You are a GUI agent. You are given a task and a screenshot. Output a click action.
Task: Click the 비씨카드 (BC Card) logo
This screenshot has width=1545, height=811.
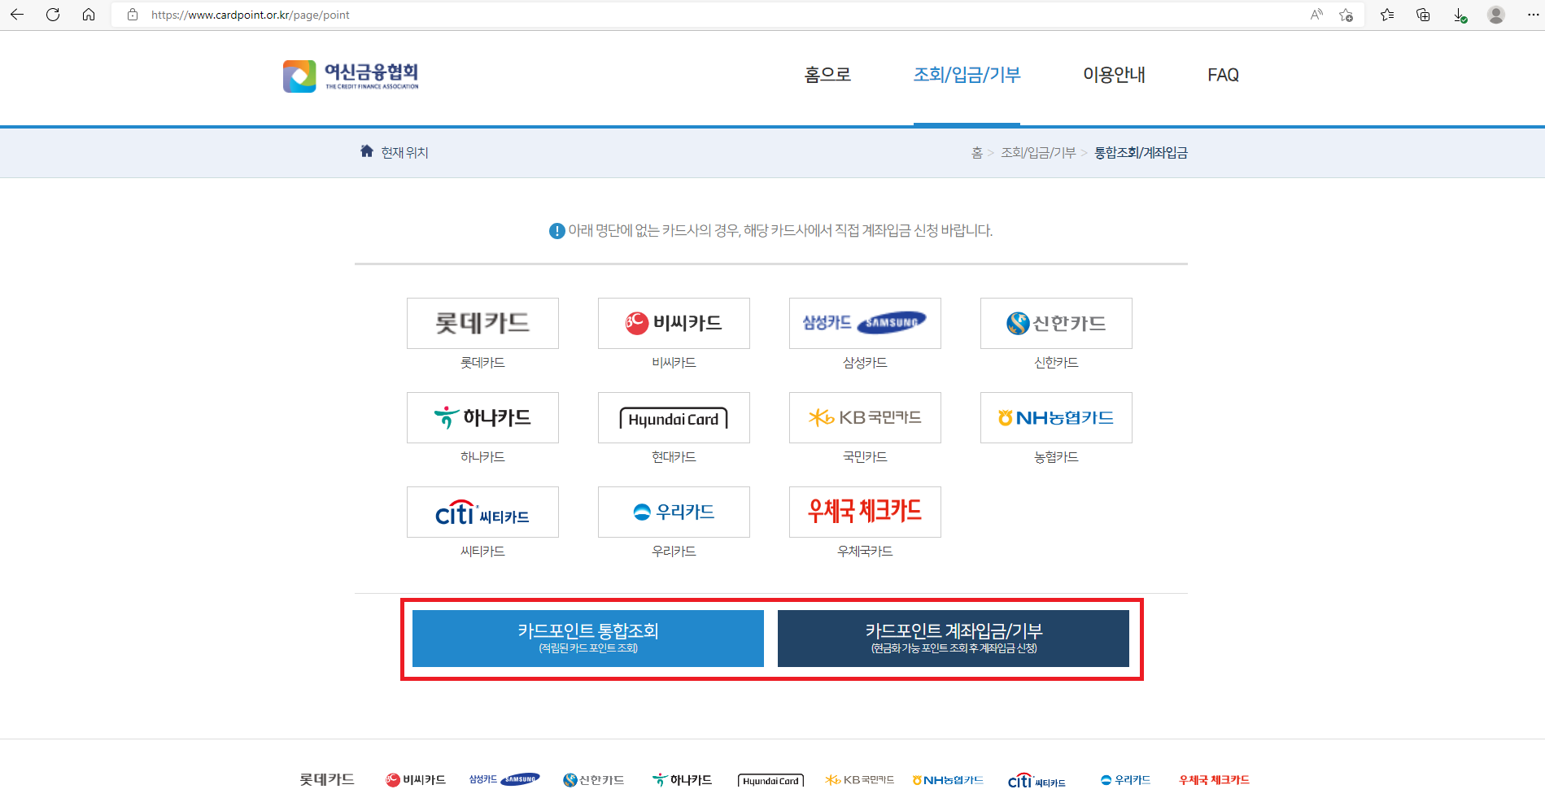673,323
